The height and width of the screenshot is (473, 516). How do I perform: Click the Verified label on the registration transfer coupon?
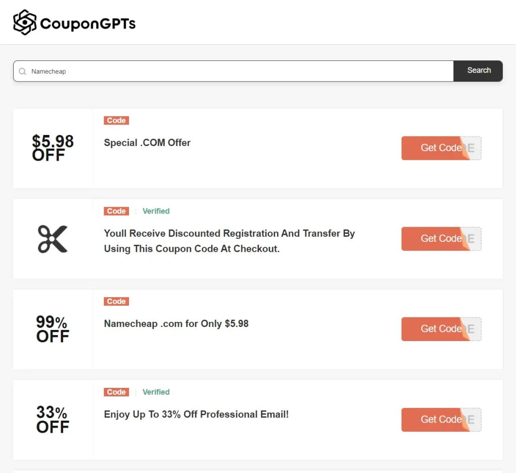pos(156,211)
